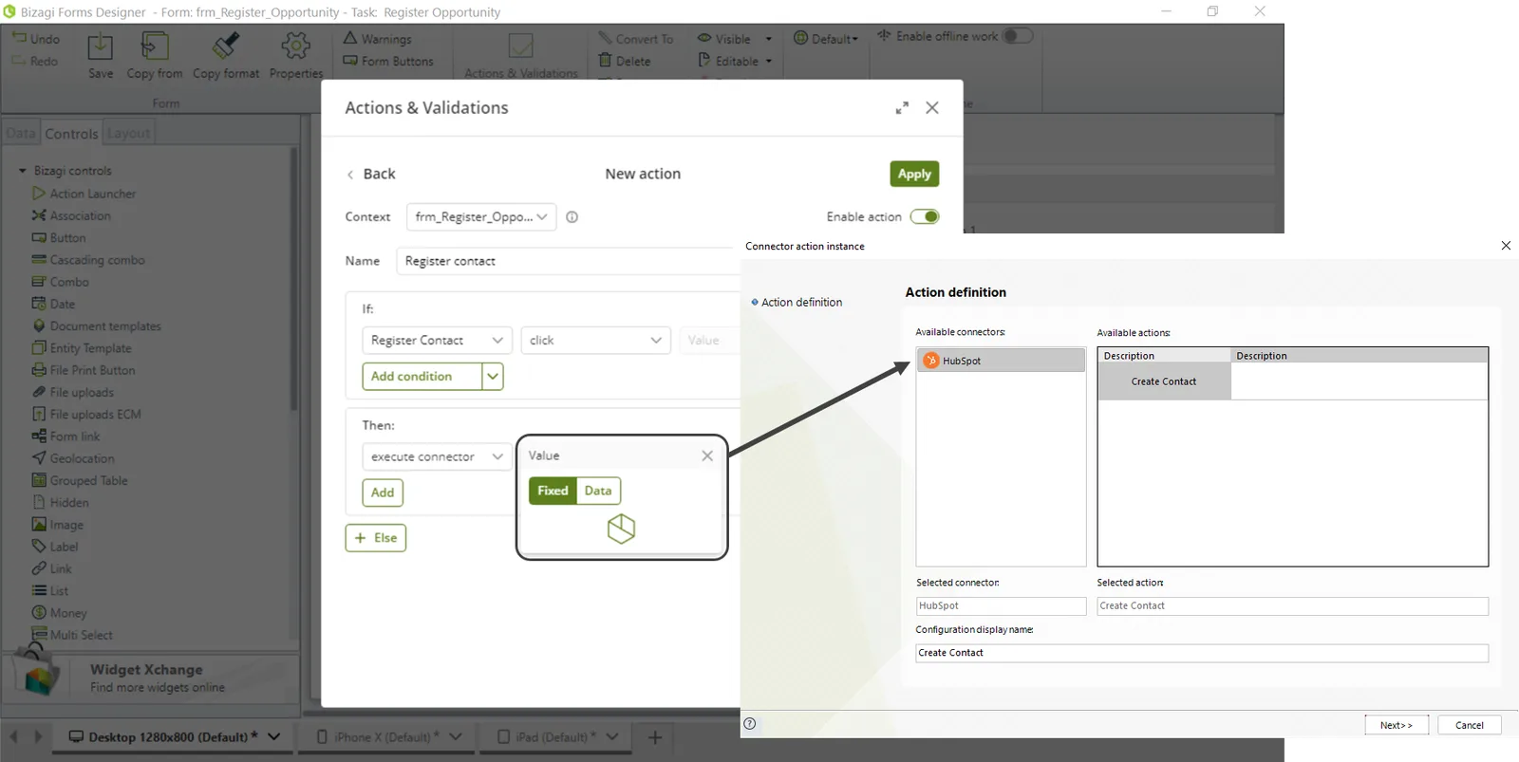Image resolution: width=1519 pixels, height=762 pixels.
Task: Expand the Add condition arrow menu
Action: coord(493,377)
